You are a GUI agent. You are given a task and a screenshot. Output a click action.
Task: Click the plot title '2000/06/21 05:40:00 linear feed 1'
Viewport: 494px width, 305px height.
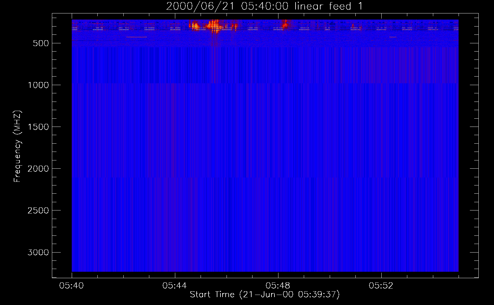point(264,6)
